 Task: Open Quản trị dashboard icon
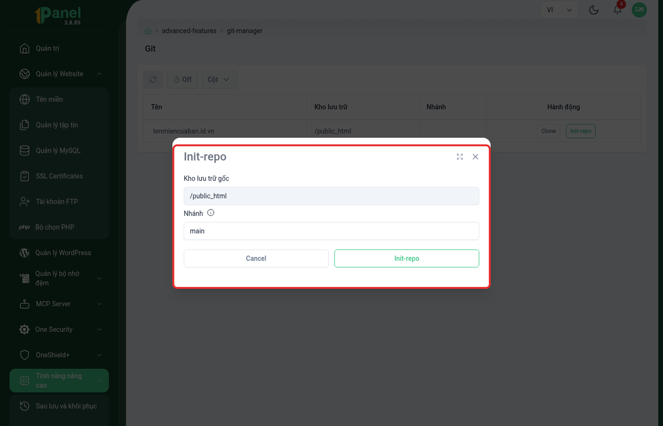tap(25, 48)
